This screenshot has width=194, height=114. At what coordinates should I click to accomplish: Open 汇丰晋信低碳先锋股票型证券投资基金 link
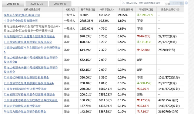pos(28,42)
